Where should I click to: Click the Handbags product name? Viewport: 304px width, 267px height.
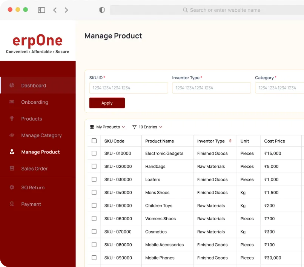click(155, 166)
